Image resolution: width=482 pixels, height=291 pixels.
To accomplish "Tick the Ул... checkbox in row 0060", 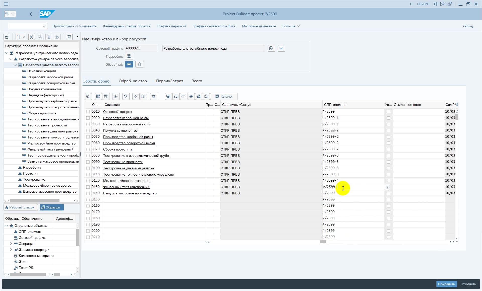I will [x=388, y=143].
